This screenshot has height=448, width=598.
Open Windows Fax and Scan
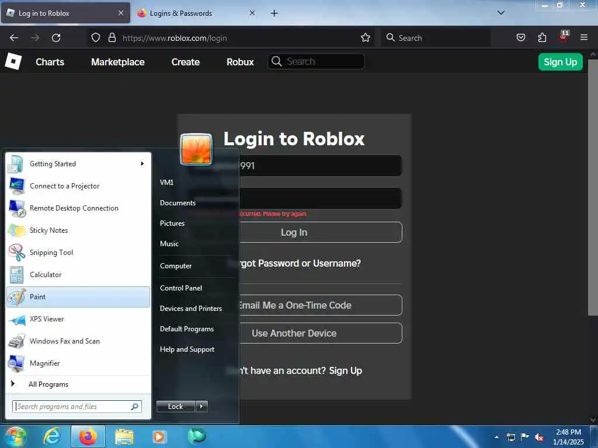pyautogui.click(x=78, y=341)
